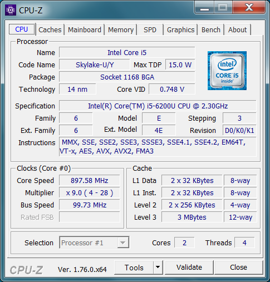
Task: Click the CPU-Z logo at bottom left
Action: 27,270
